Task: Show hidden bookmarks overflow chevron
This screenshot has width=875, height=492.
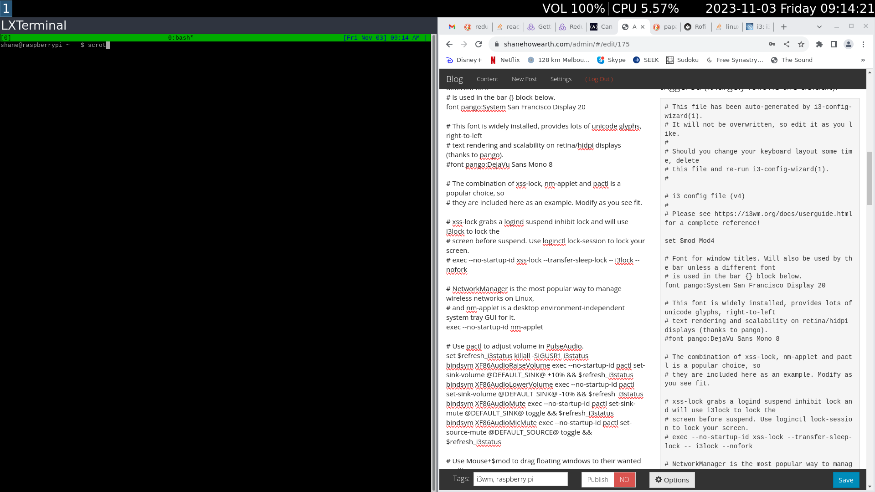Action: click(x=863, y=60)
